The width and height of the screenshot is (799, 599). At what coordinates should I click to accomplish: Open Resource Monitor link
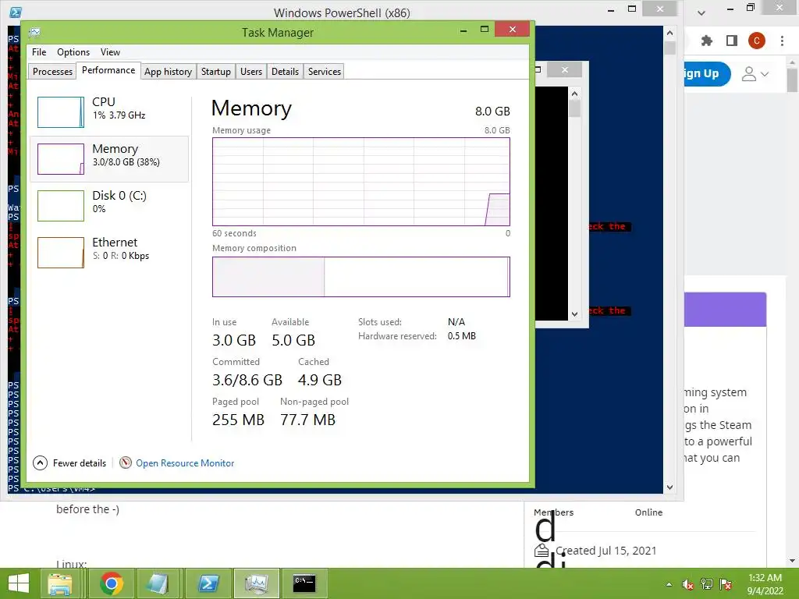pos(185,463)
